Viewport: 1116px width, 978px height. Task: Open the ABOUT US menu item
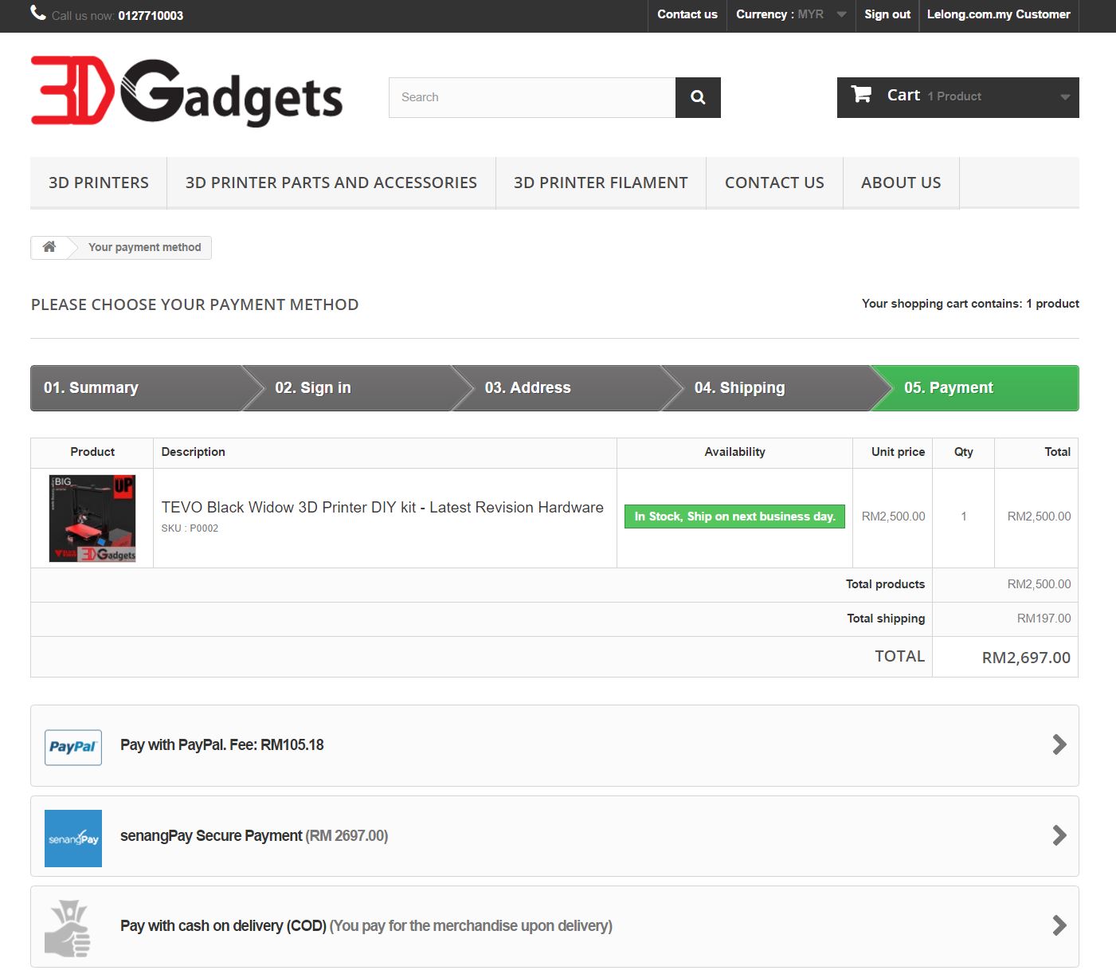[x=901, y=183]
